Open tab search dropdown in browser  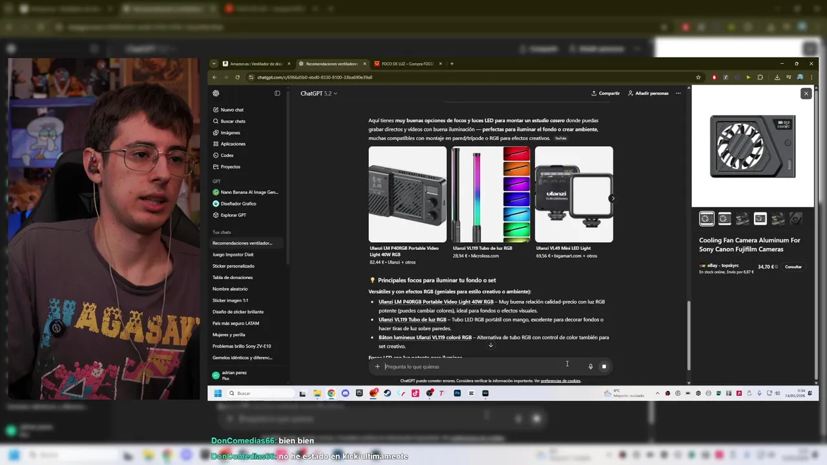click(215, 64)
